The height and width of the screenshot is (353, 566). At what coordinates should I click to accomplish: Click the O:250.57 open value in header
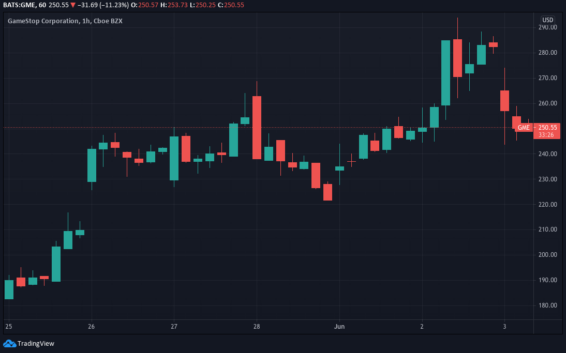[x=145, y=5]
